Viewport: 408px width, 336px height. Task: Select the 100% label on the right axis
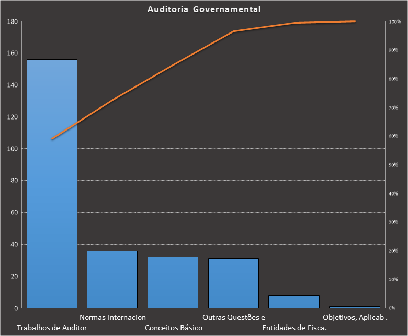click(394, 22)
